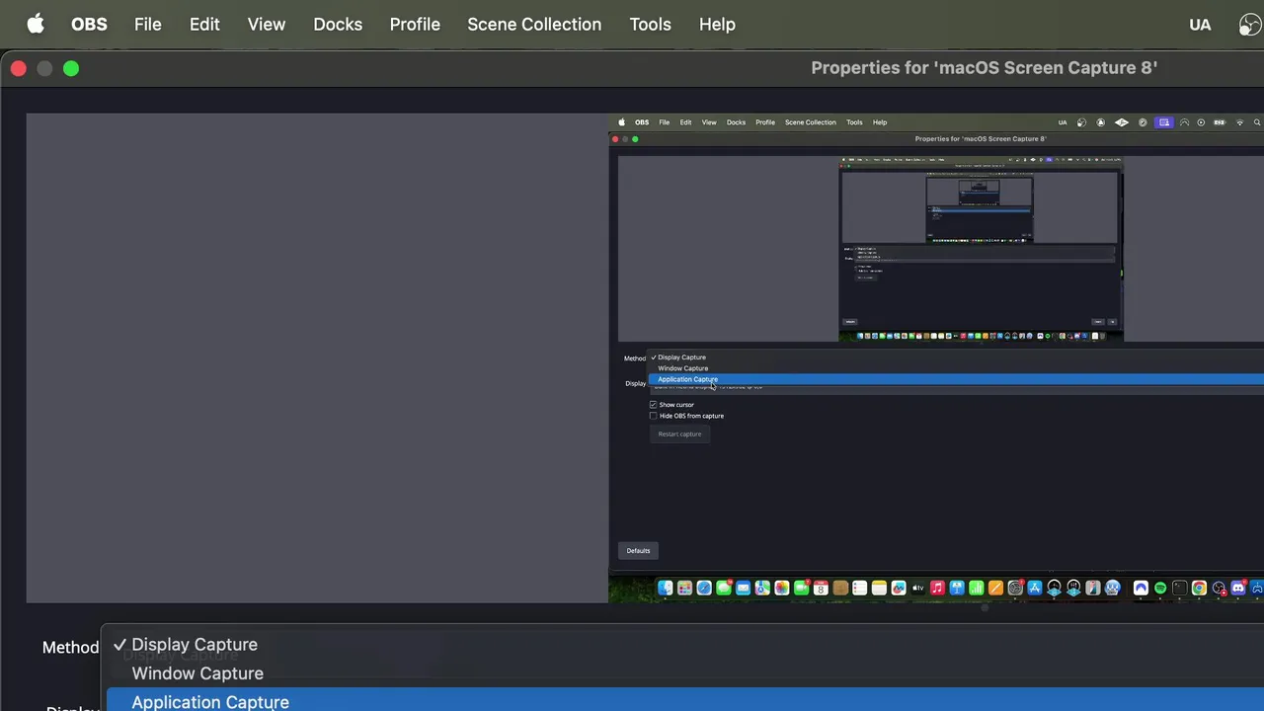Screen dimensions: 1264x711
Task: Open the Apple menu
Action: pyautogui.click(x=36, y=25)
